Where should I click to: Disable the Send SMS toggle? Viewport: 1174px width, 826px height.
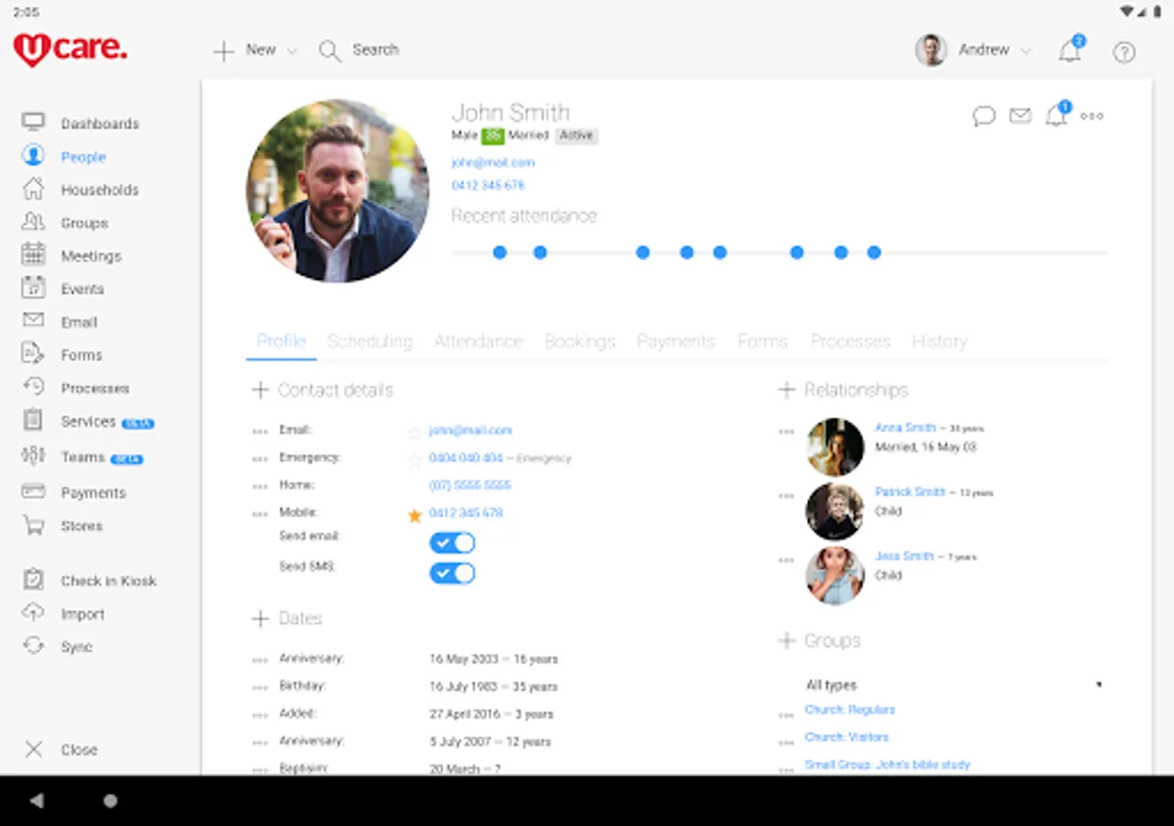click(452, 573)
